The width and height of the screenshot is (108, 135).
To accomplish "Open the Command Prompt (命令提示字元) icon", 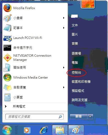I will click(x=7, y=48).
